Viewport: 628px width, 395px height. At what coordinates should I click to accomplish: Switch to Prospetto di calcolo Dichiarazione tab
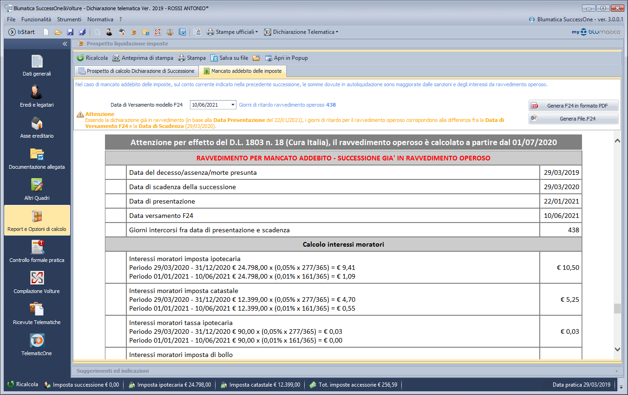(x=136, y=71)
